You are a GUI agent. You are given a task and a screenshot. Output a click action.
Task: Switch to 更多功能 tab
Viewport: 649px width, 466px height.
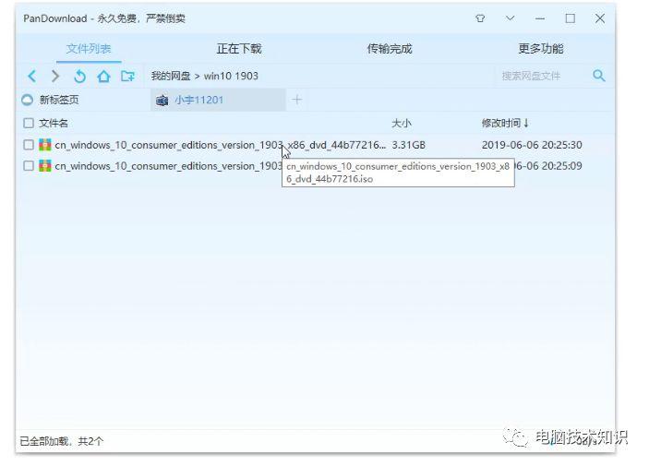point(541,49)
